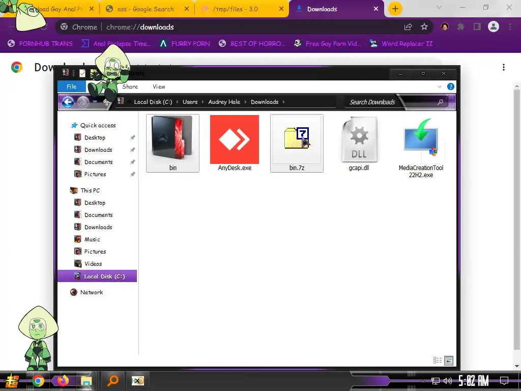This screenshot has height=391, width=521.
Task: Expand the breadcrumb arrow after Users
Action: tap(202, 102)
